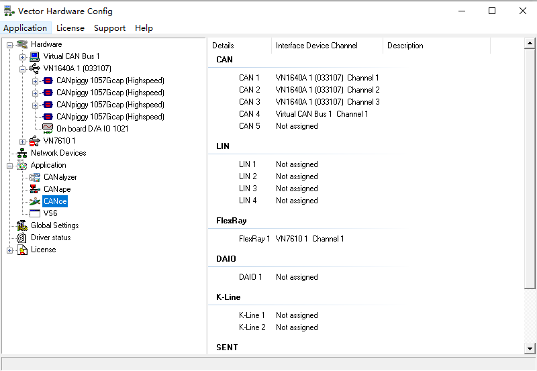537x371 pixels.
Task: Click the Details column header
Action: click(x=240, y=46)
